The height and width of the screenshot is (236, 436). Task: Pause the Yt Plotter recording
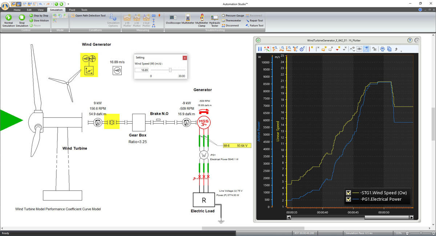click(x=260, y=49)
